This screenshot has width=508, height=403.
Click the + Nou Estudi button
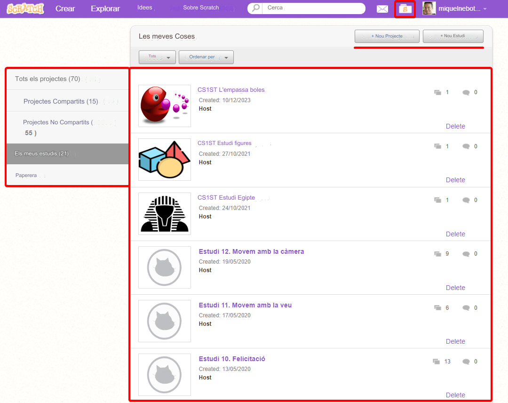452,36
